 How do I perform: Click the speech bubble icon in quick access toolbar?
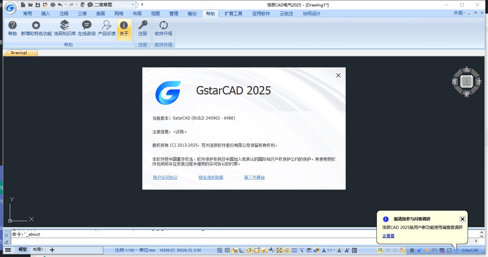(x=90, y=5)
